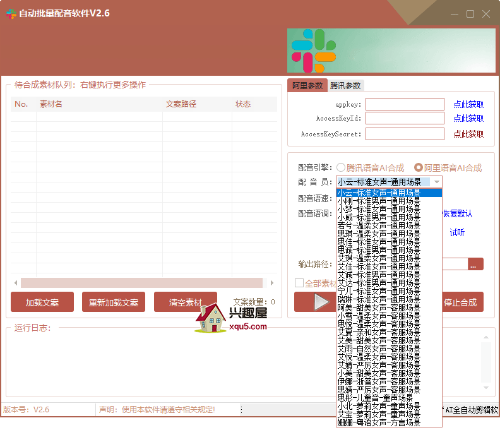
Task: Select 艾琪-温柔女声-通用场景 voice
Action: pos(390,258)
